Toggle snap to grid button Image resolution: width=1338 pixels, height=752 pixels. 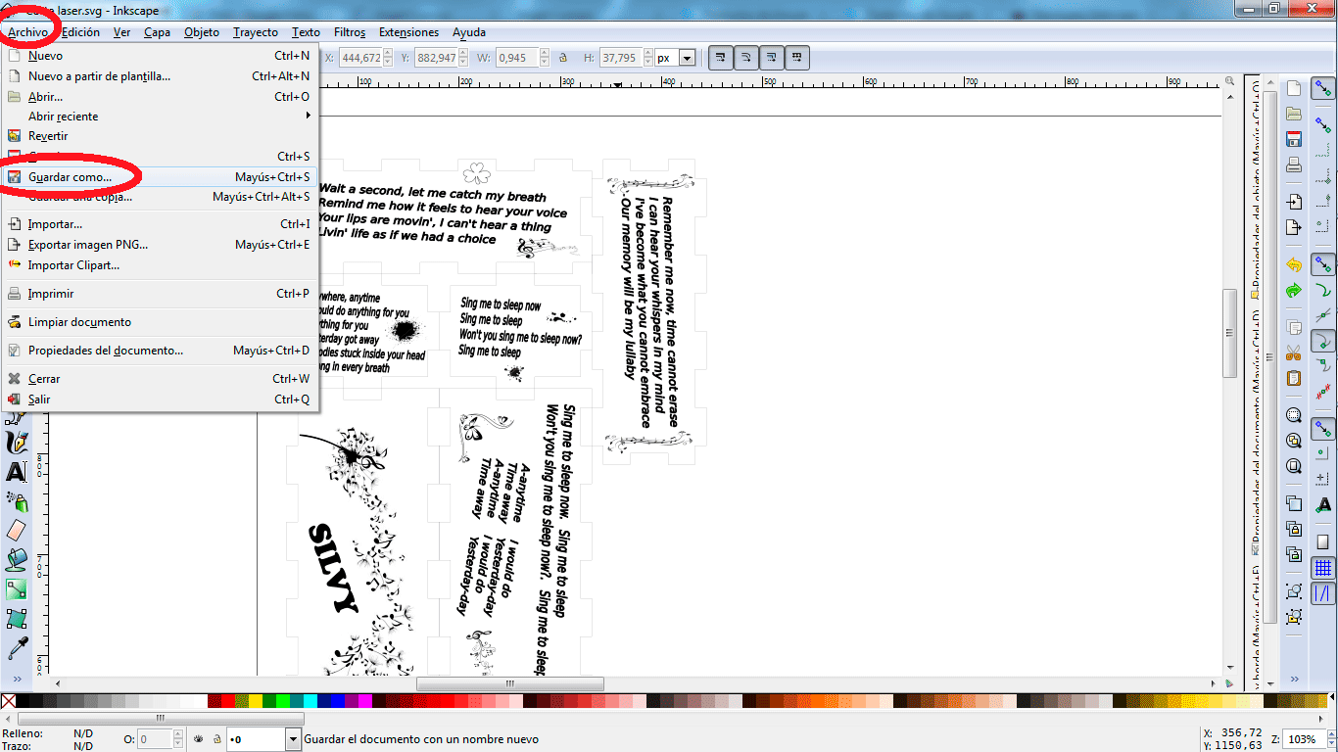[1323, 568]
